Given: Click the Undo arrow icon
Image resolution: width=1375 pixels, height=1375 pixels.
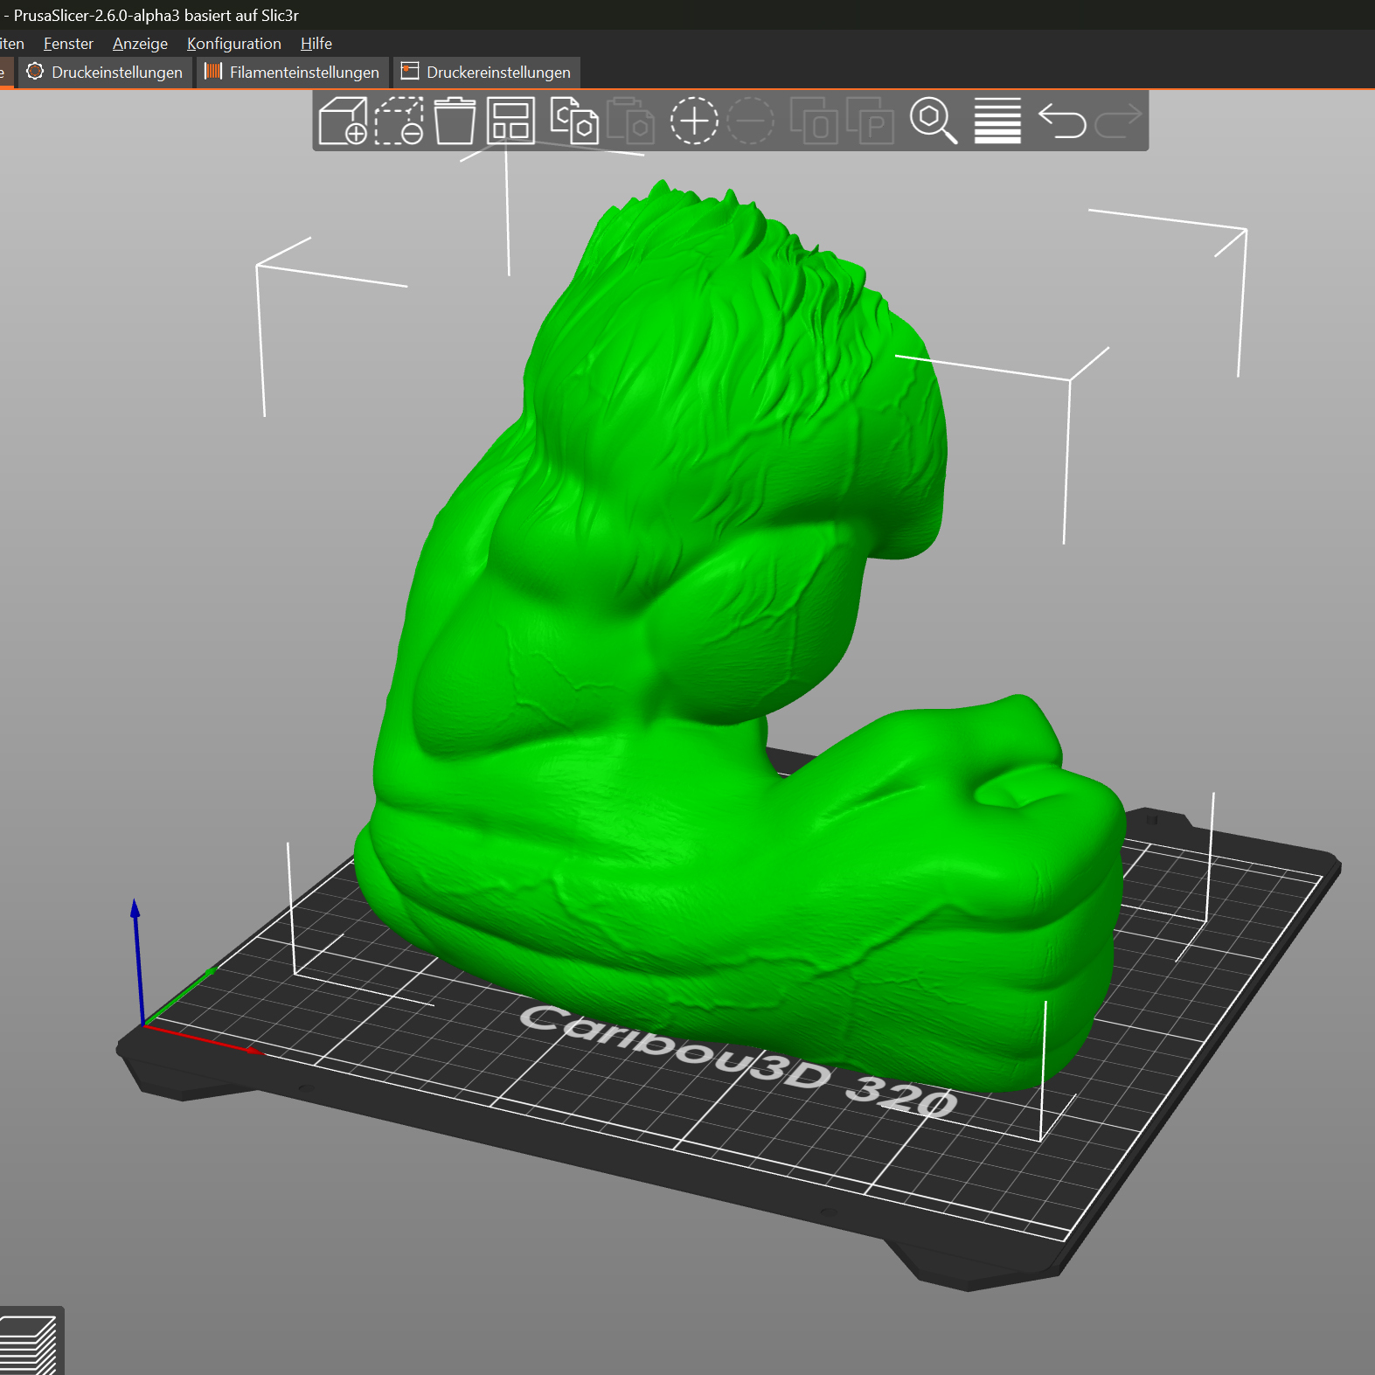Looking at the screenshot, I should 1062,121.
